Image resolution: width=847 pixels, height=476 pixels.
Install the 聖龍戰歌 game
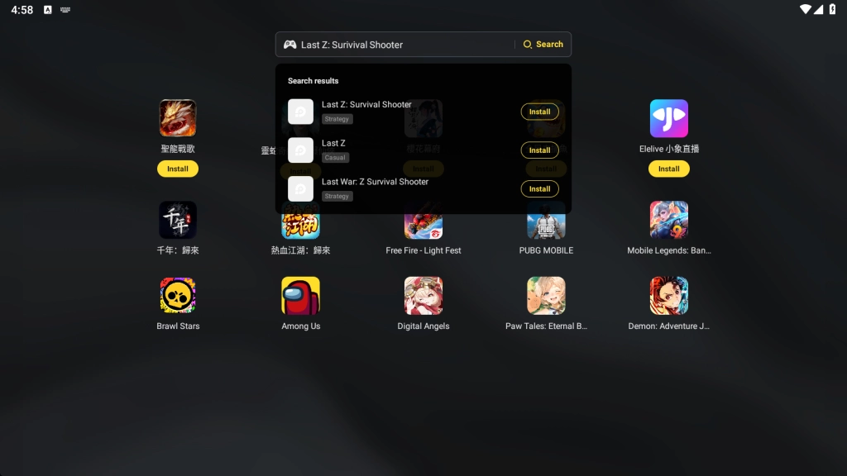[x=178, y=169]
